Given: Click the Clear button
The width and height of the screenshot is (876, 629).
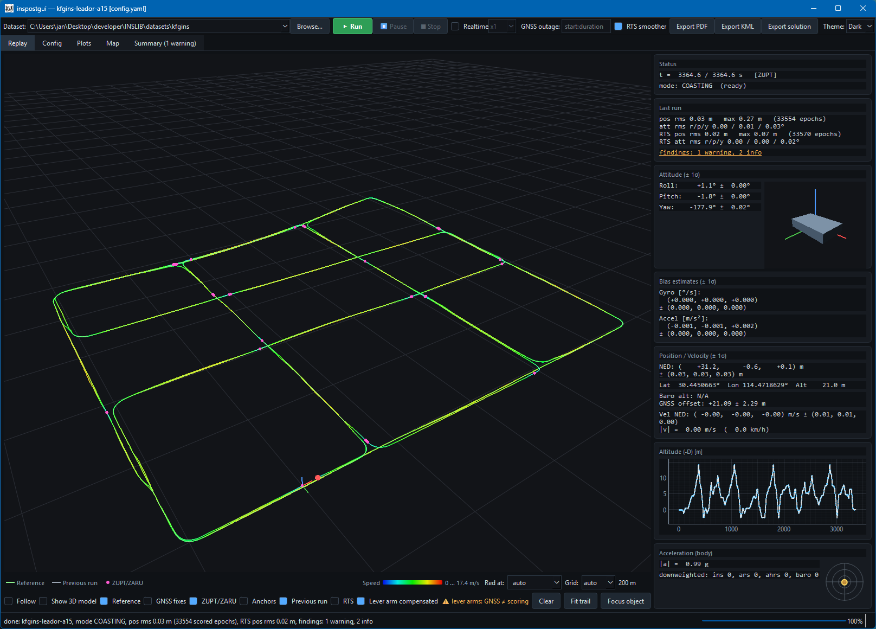Looking at the screenshot, I should click(546, 601).
